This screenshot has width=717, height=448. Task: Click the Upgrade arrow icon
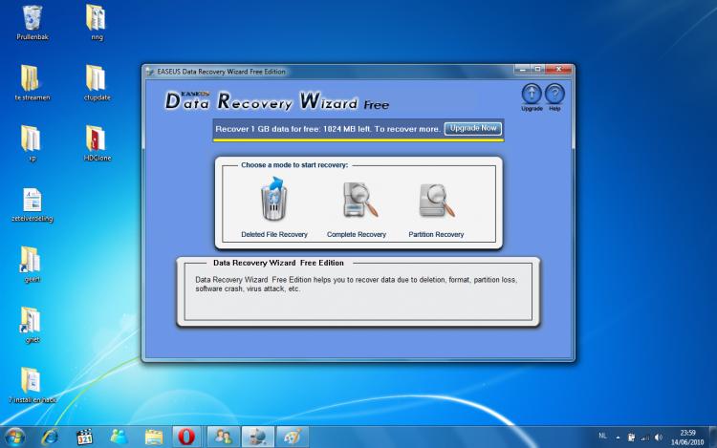point(532,94)
